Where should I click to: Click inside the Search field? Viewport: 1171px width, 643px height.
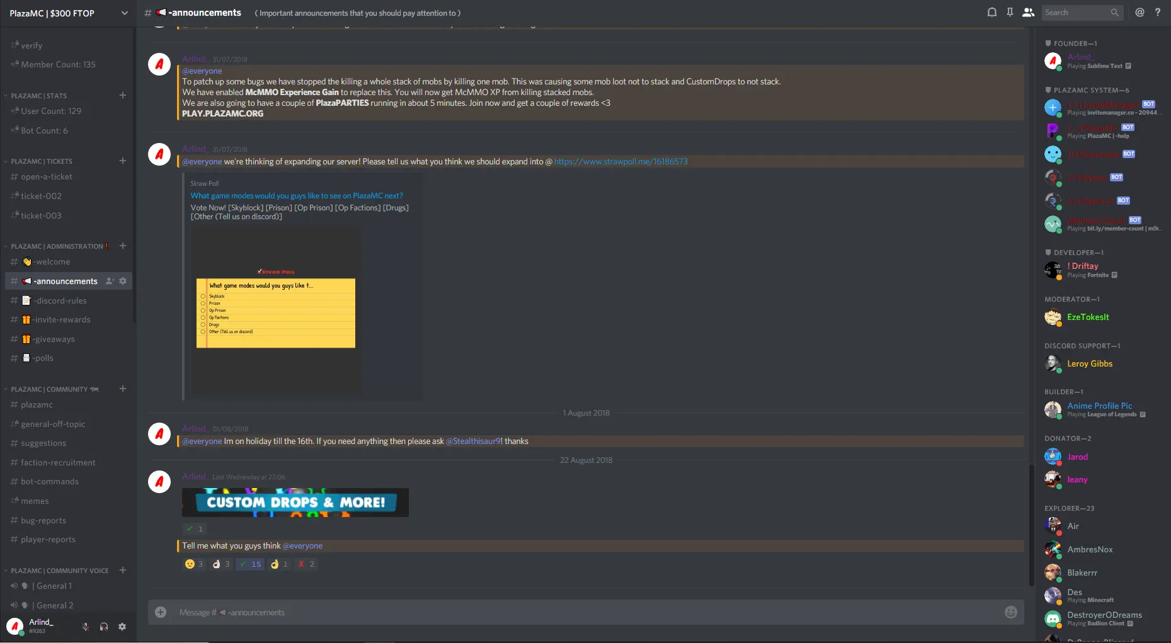tap(1082, 13)
